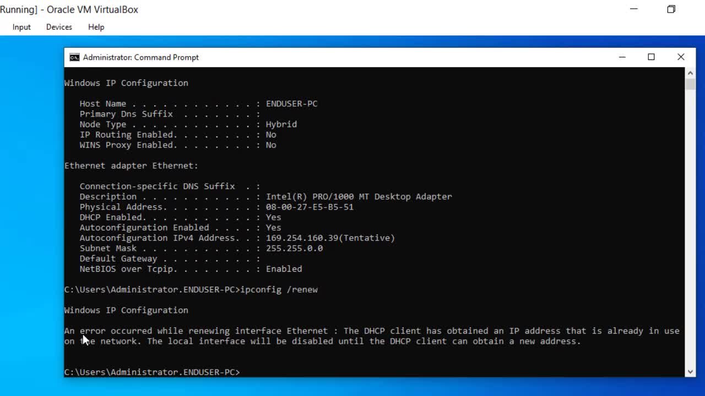Click the Autoconfiguration IPv4 Address line
This screenshot has width=705, height=396.
237,238
